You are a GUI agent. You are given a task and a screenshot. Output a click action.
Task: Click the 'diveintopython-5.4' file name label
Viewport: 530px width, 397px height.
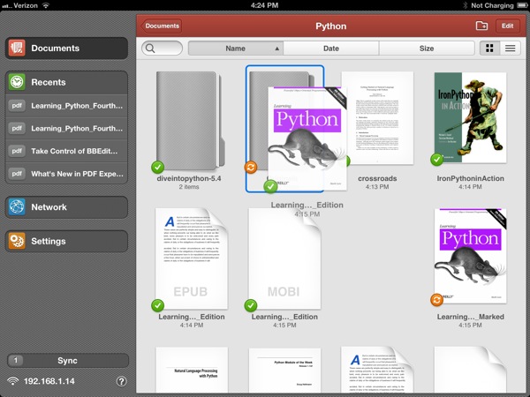pyautogui.click(x=189, y=178)
